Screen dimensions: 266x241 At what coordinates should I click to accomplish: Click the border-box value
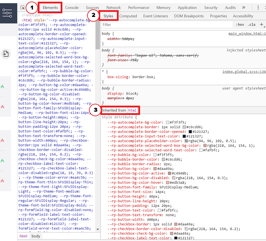[143, 77]
